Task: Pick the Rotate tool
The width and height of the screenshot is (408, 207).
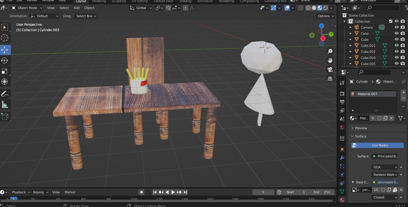Action: 5,60
